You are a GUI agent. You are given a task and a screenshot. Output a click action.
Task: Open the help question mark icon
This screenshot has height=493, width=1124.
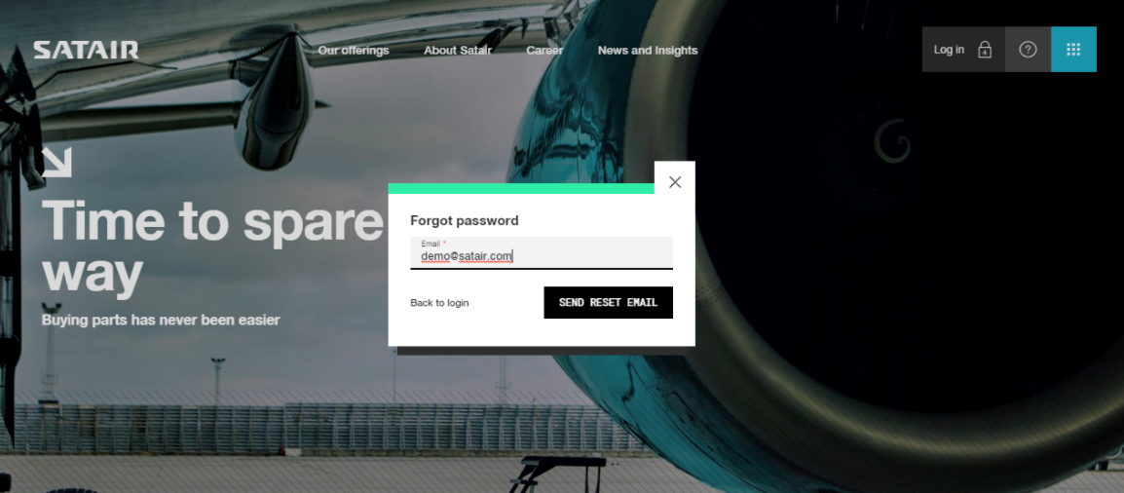coord(1028,50)
